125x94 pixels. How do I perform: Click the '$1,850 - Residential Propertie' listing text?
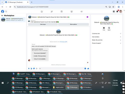pyautogui.click(x=44, y=22)
